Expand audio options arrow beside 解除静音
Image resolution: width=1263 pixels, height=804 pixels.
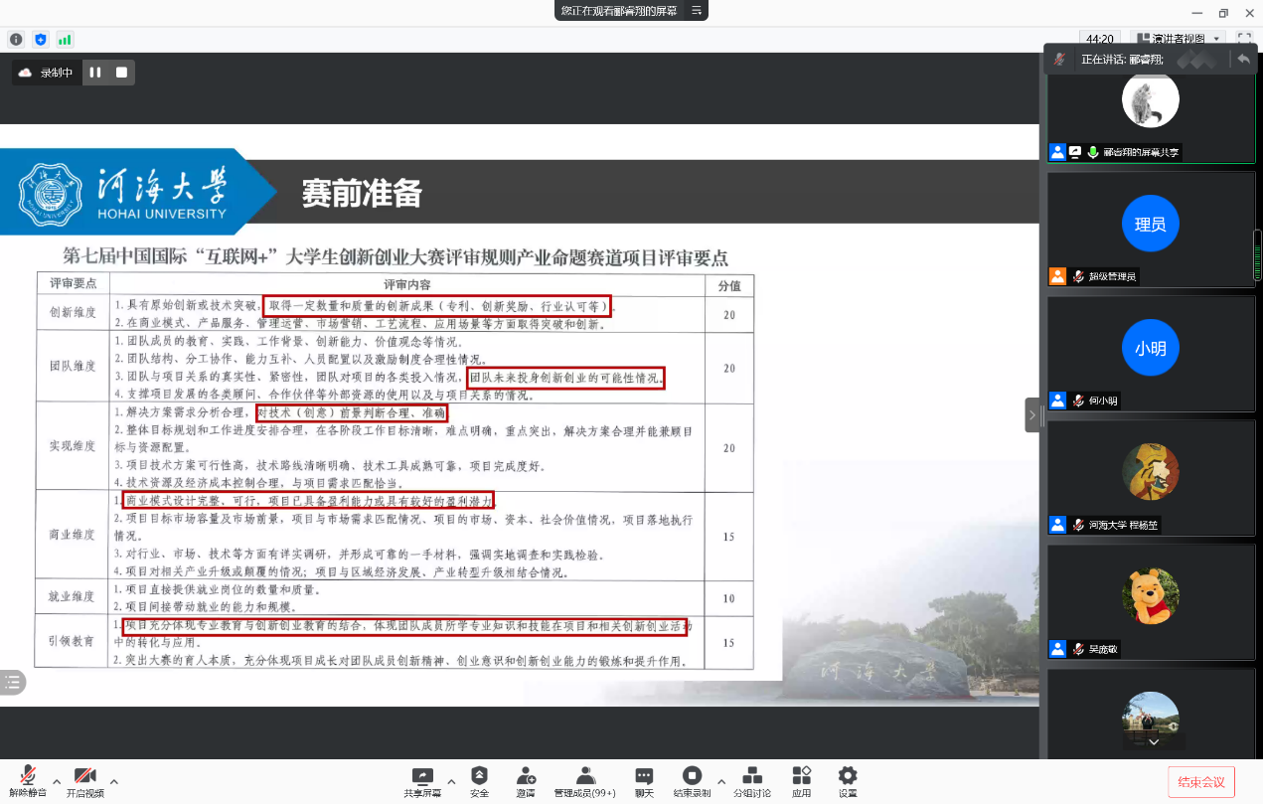57,780
